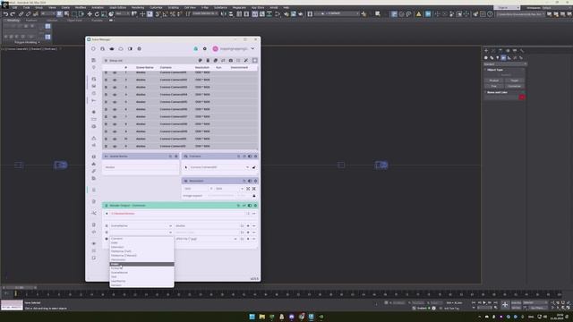Open the Rendering menu in 3ds Max
Screen dimensions: 573x322
[x=138, y=7]
